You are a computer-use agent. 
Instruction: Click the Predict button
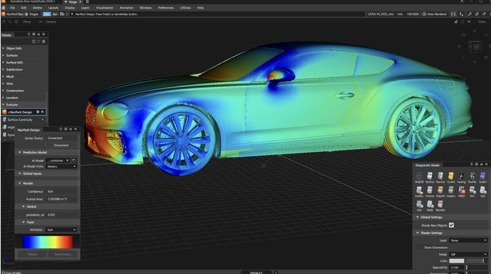point(32,254)
